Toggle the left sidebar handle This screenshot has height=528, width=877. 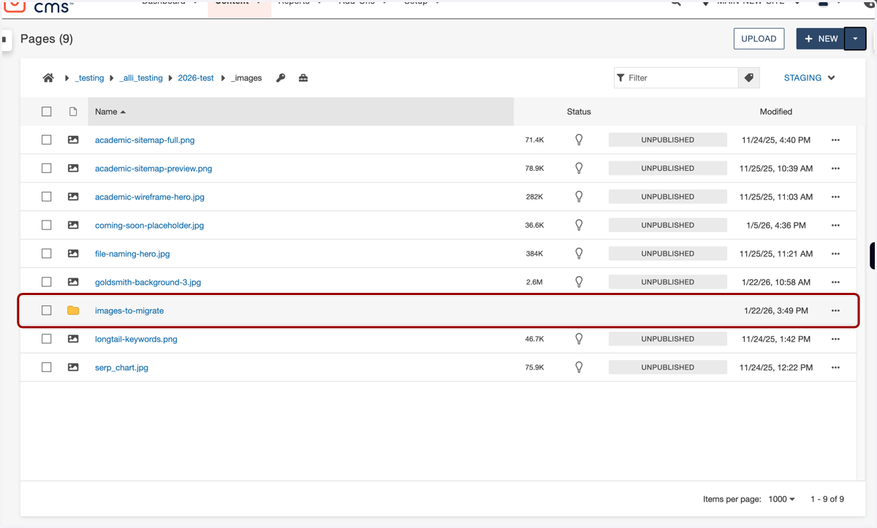(x=4, y=39)
